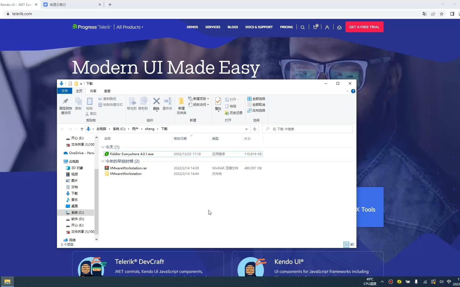Click the Telerik shopping cart icon
This screenshot has width=460, height=287.
[315, 27]
